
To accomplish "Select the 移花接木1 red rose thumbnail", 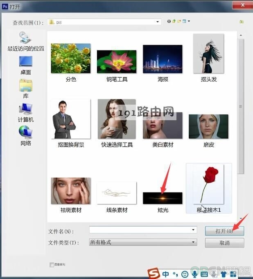I will [208, 184].
